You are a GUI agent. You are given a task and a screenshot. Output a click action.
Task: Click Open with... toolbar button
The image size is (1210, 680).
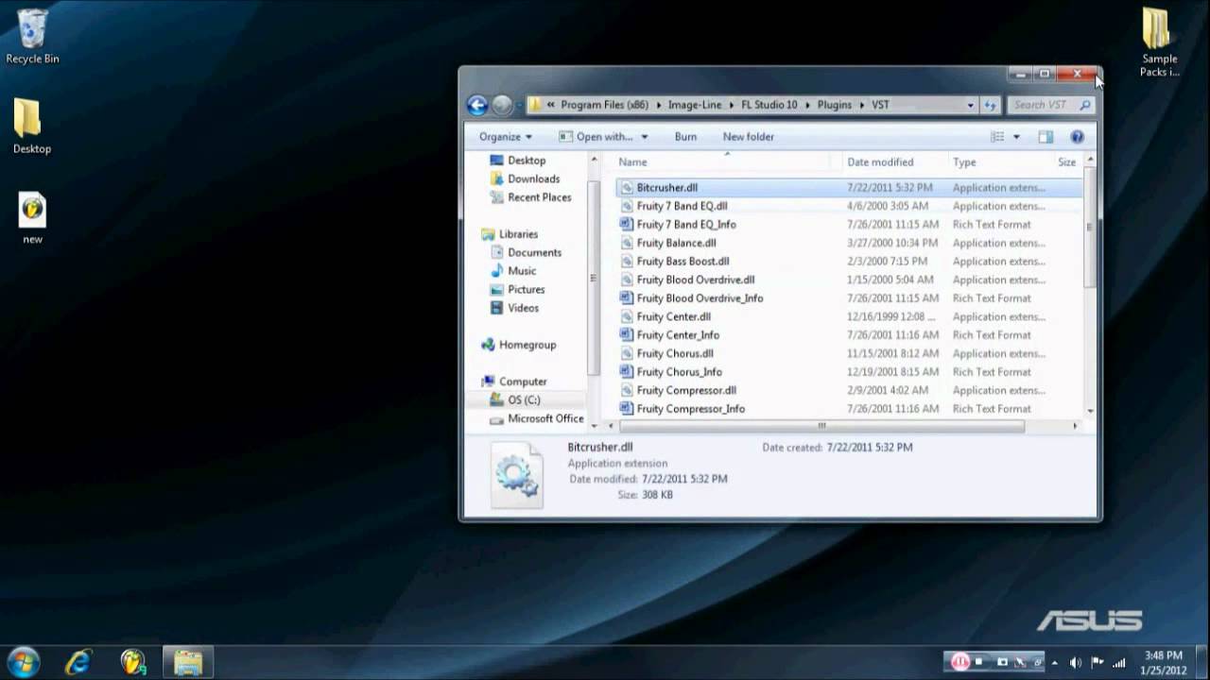pos(595,137)
